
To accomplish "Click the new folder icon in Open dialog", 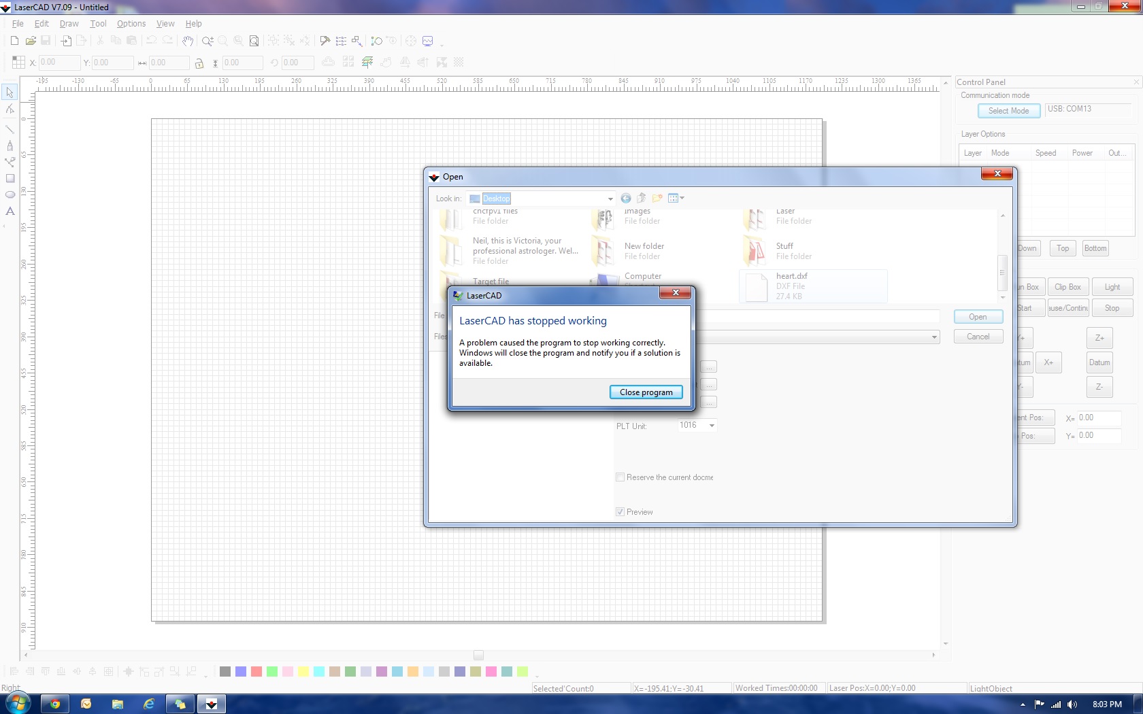I will [x=657, y=199].
